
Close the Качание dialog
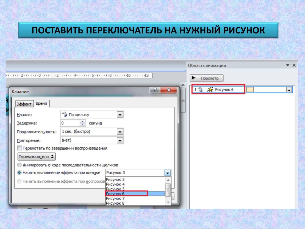coord(168,90)
